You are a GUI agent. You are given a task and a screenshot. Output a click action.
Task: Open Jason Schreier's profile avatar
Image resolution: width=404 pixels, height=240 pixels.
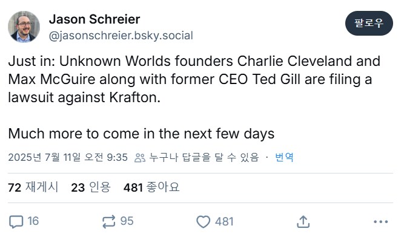24,27
